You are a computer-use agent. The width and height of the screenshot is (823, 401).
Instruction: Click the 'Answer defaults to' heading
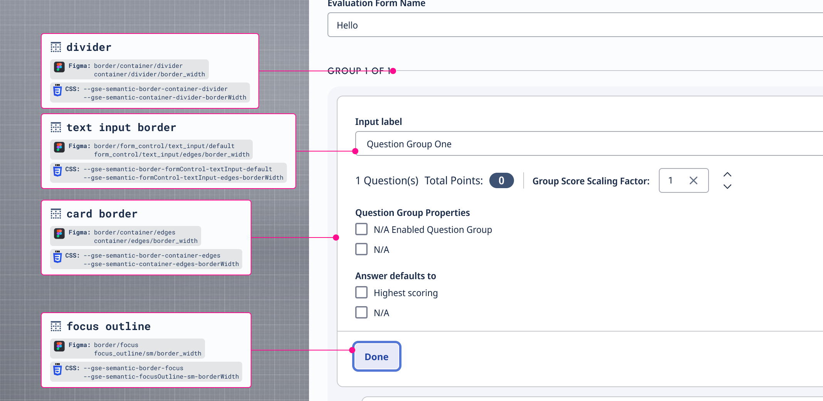[396, 276]
